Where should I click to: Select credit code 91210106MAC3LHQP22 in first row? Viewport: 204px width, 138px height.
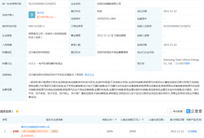click(42, 4)
